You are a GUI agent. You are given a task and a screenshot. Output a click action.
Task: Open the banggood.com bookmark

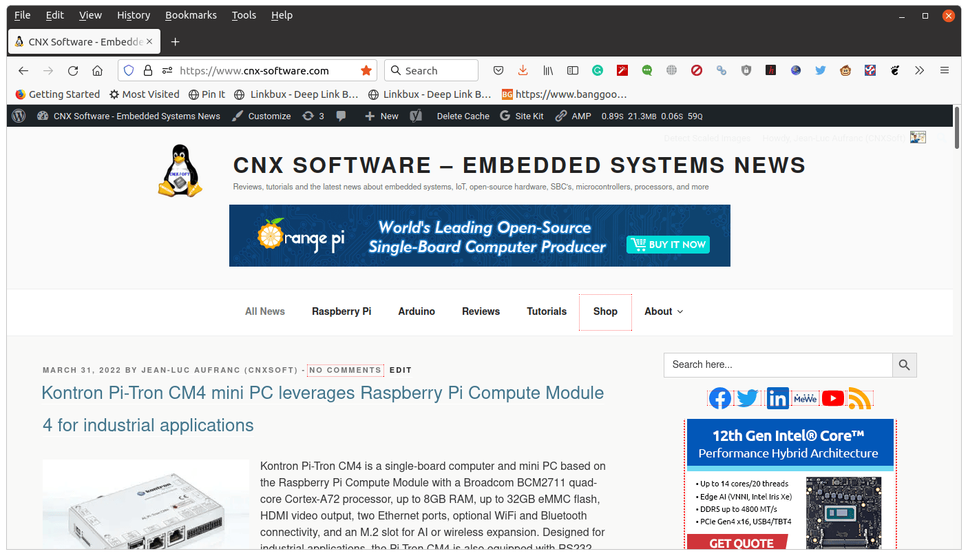coord(565,94)
